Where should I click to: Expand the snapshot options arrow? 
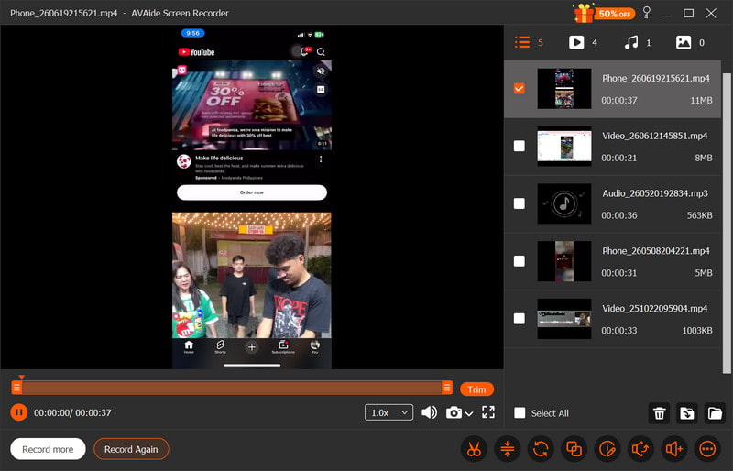pos(469,413)
